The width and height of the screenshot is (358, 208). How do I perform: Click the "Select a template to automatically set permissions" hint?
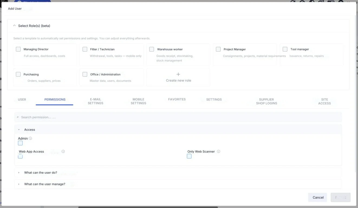pos(82,38)
